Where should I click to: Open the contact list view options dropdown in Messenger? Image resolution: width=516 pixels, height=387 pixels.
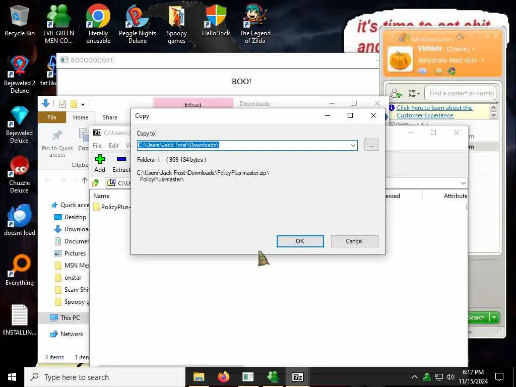(414, 94)
